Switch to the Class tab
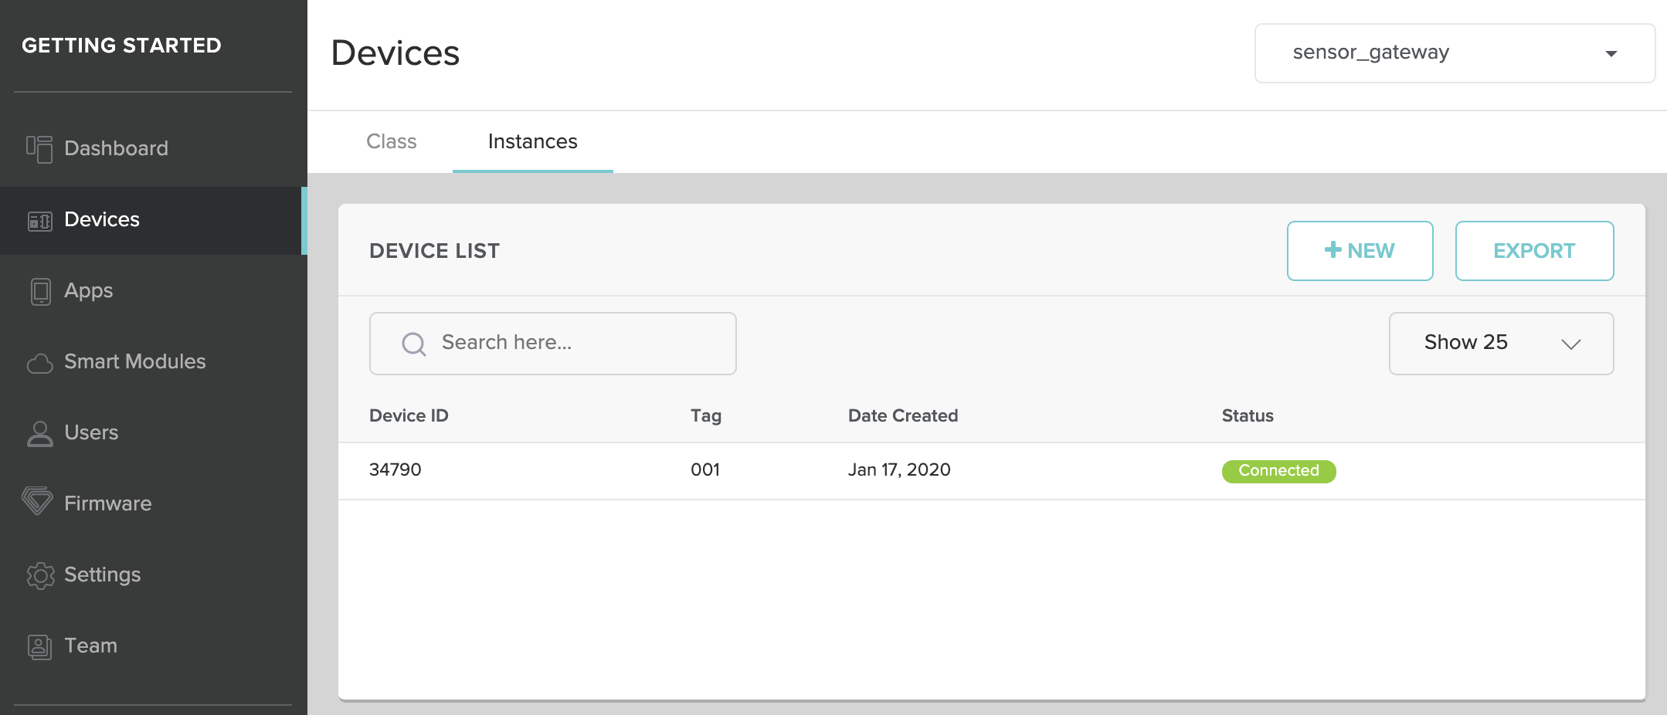The width and height of the screenshot is (1667, 715). pyautogui.click(x=391, y=141)
